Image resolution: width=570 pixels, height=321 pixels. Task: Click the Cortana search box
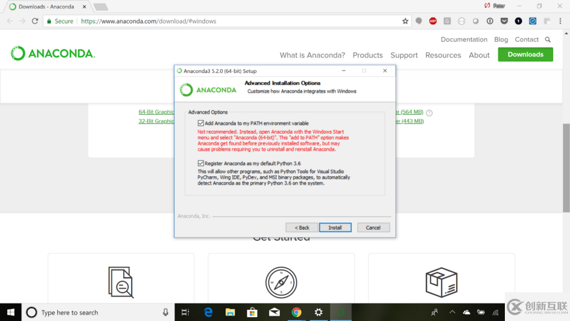98,313
